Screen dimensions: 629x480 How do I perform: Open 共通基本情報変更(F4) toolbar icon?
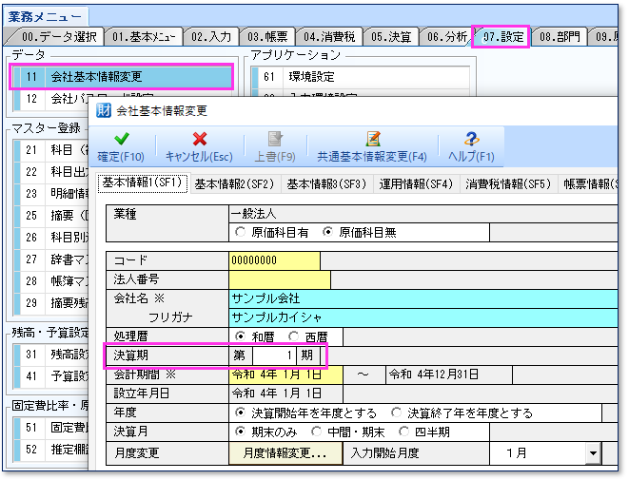click(x=372, y=141)
